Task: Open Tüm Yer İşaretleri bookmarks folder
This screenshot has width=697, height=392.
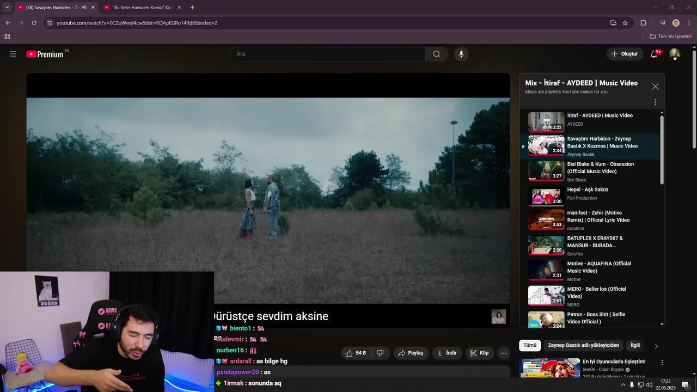Action: click(670, 36)
